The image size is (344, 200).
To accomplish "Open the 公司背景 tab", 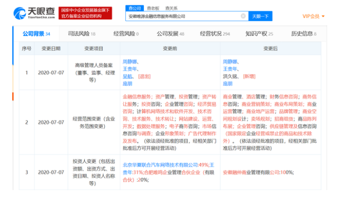I will coord(36,34).
